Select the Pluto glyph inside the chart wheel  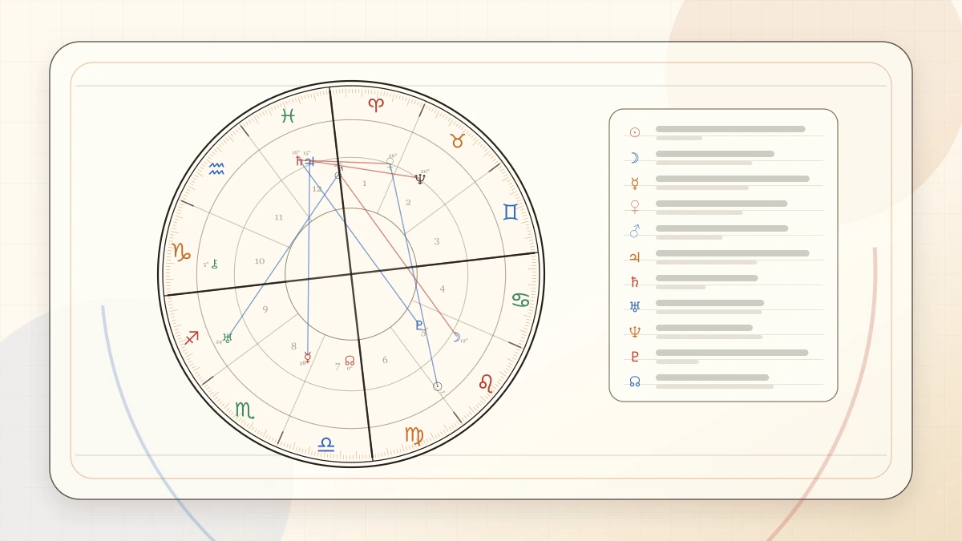[x=418, y=325]
